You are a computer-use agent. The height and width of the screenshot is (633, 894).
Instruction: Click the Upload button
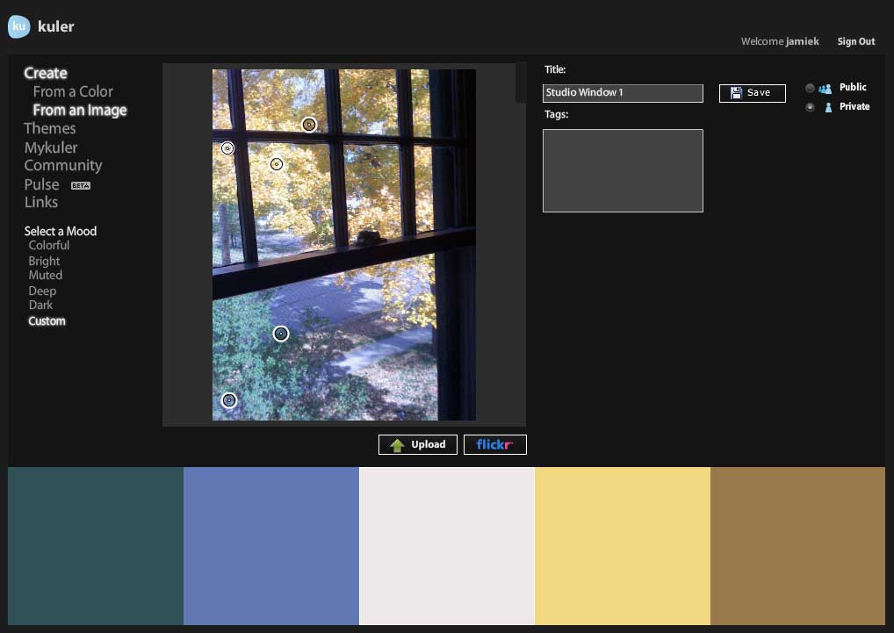tap(418, 445)
